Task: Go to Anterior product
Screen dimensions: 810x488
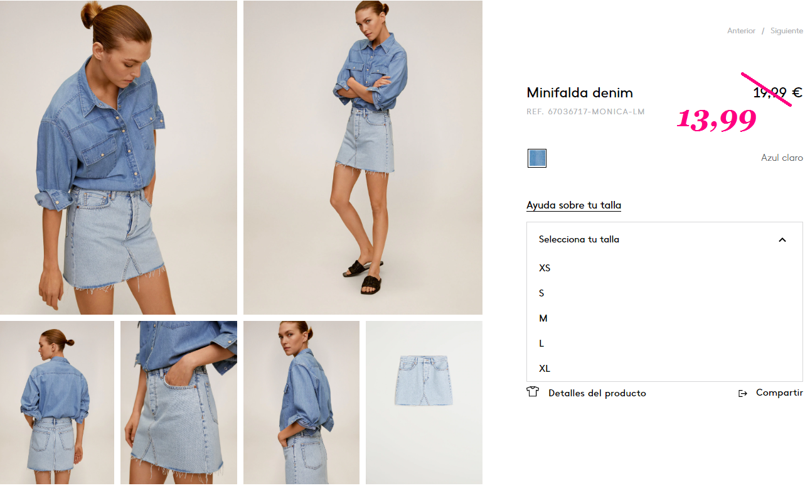Action: (741, 31)
